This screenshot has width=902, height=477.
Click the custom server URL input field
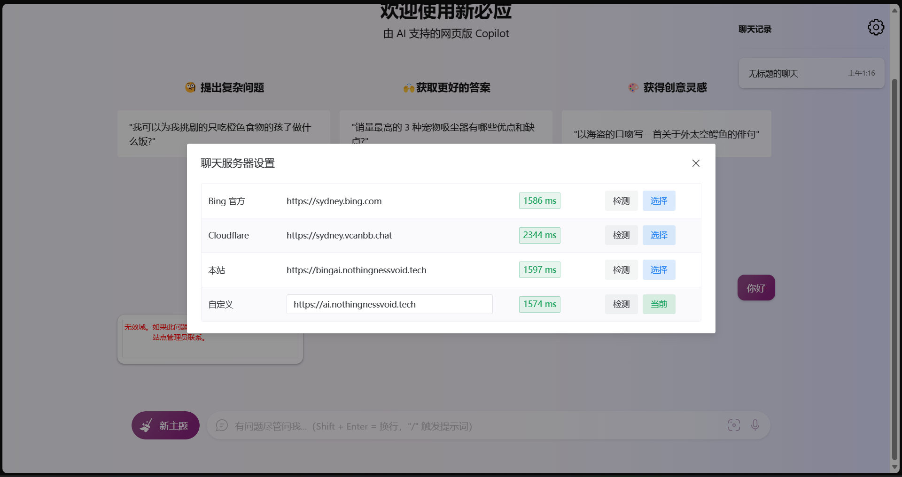[389, 304]
